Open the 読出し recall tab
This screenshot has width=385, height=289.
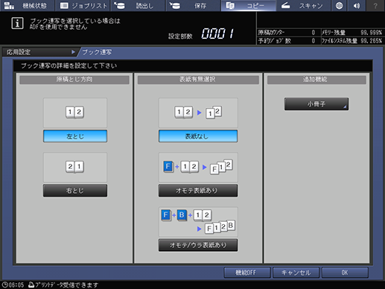point(138,5)
